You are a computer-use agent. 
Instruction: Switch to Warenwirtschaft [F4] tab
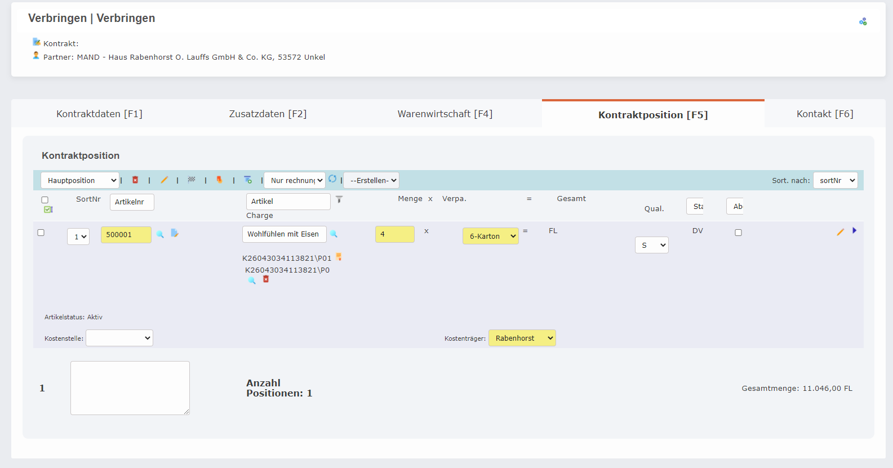pos(445,114)
